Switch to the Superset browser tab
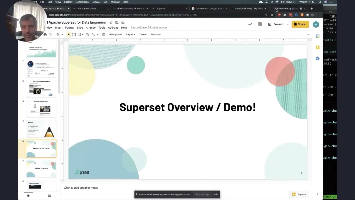Viewport: 355px width, 200px height. point(170,9)
